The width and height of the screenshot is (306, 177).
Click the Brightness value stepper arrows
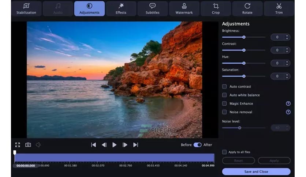(287, 37)
